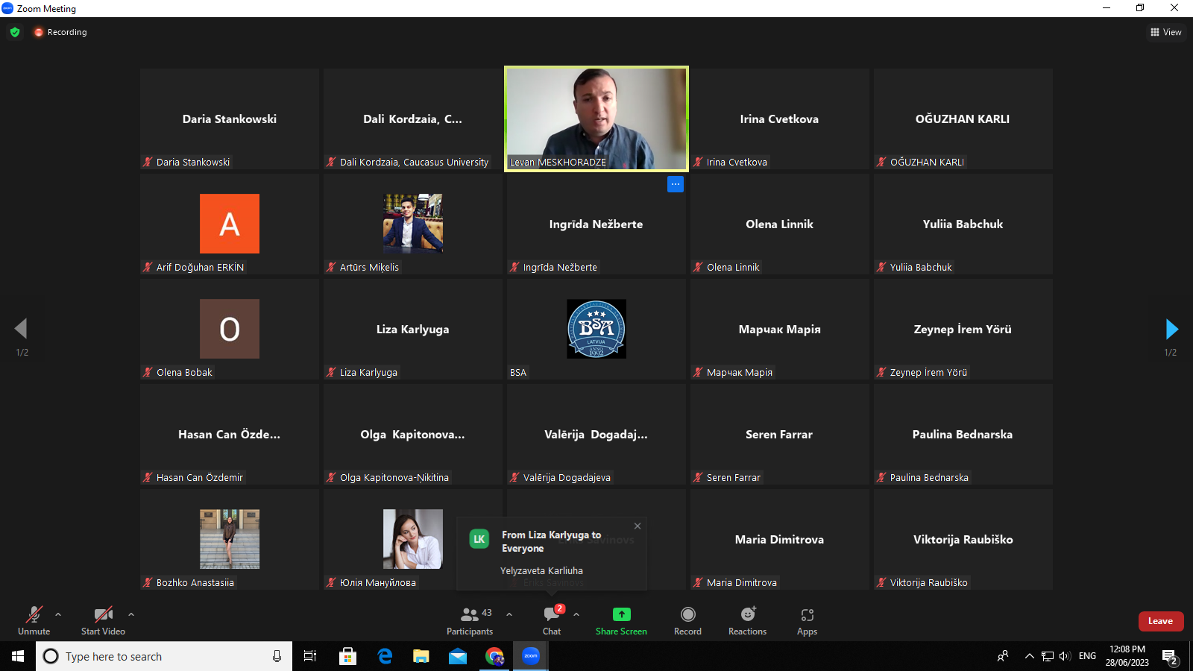Viewport: 1193px width, 671px height.
Task: Select Arif Doğuhan ERKİN avatar tile
Action: tap(230, 224)
